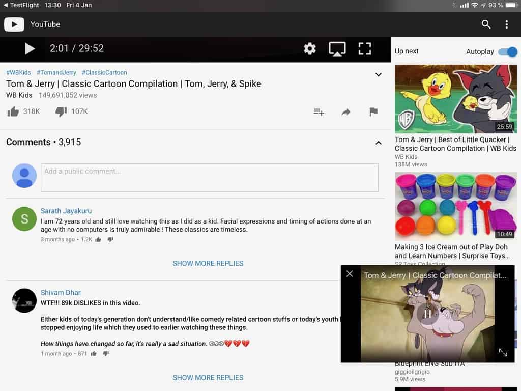Tap the mini player title text
Image resolution: width=521 pixels, height=391 pixels.
435,275
